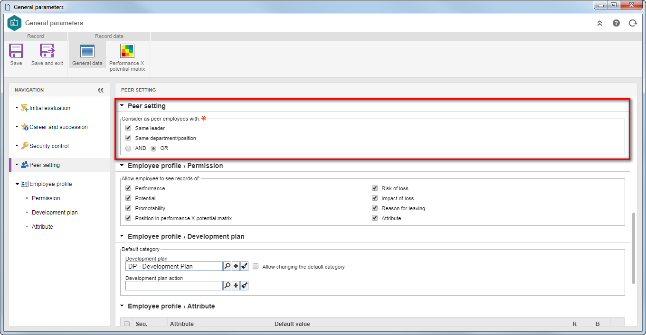646x335 pixels.
Task: Click the B column header
Action: 598,324
